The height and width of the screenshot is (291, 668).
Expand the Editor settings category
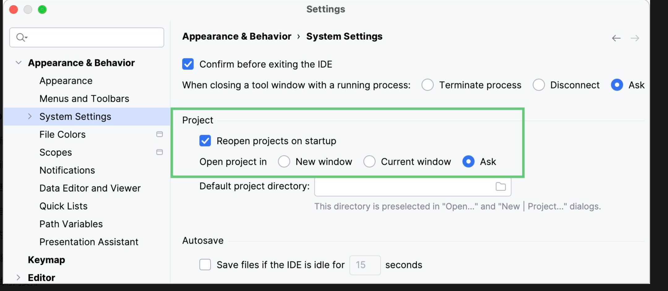point(18,277)
